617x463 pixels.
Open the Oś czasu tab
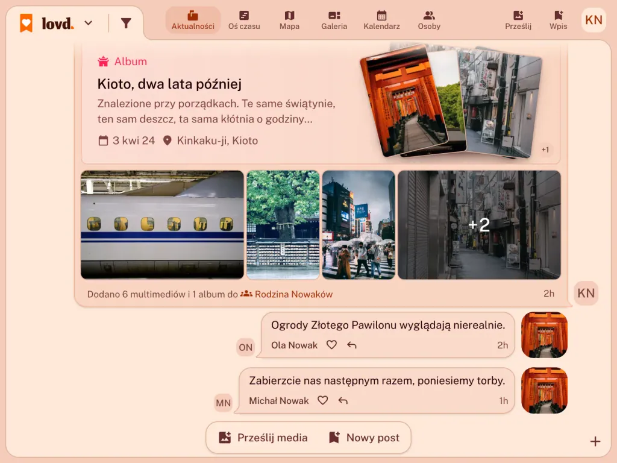244,20
